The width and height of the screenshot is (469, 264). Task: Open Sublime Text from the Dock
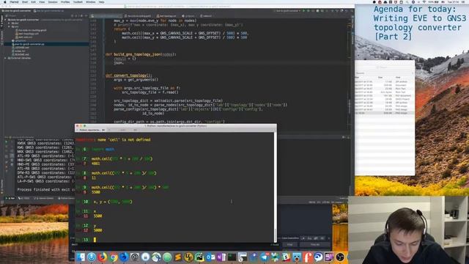click(177, 257)
